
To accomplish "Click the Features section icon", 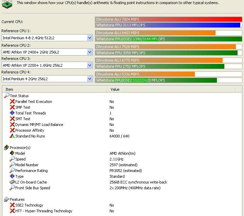I will click(6, 199).
